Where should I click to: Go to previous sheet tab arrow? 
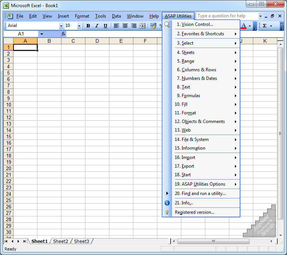point(12,241)
